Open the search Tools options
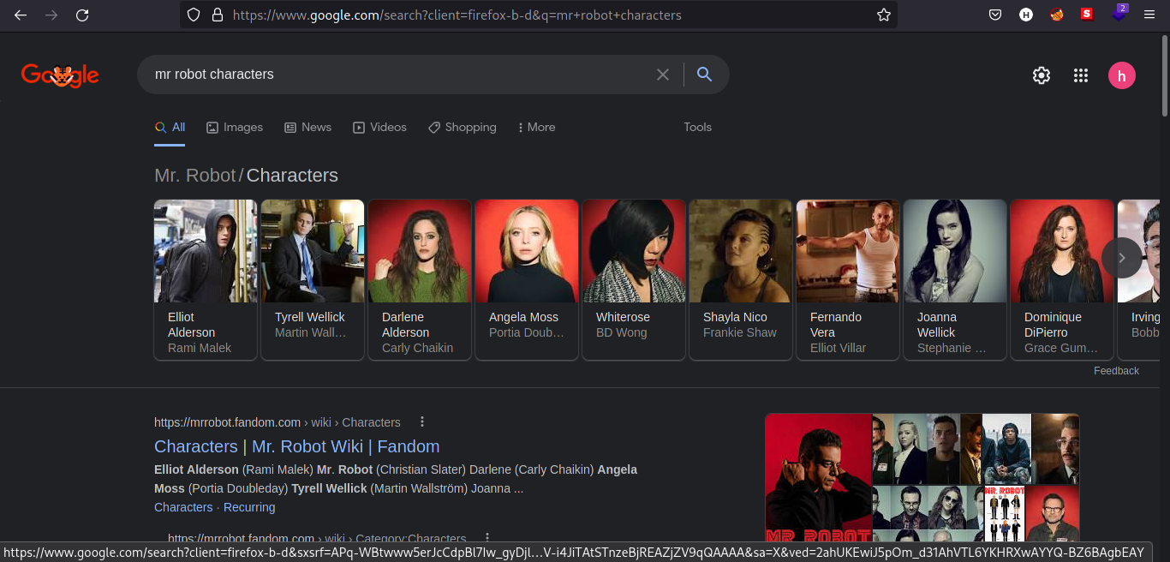This screenshot has width=1170, height=562. coord(697,127)
